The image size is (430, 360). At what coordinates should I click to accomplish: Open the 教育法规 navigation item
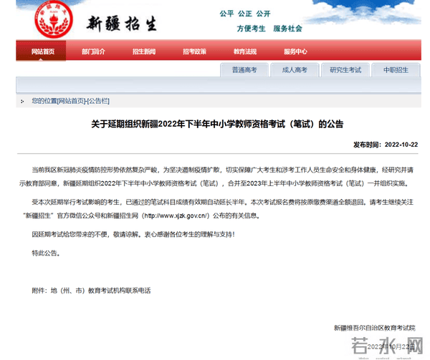(245, 52)
